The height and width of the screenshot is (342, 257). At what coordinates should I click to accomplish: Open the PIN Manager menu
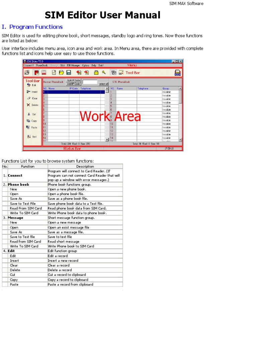73,65
